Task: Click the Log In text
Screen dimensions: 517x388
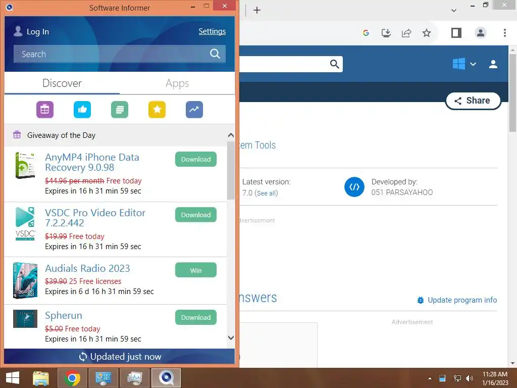Action: (x=38, y=32)
